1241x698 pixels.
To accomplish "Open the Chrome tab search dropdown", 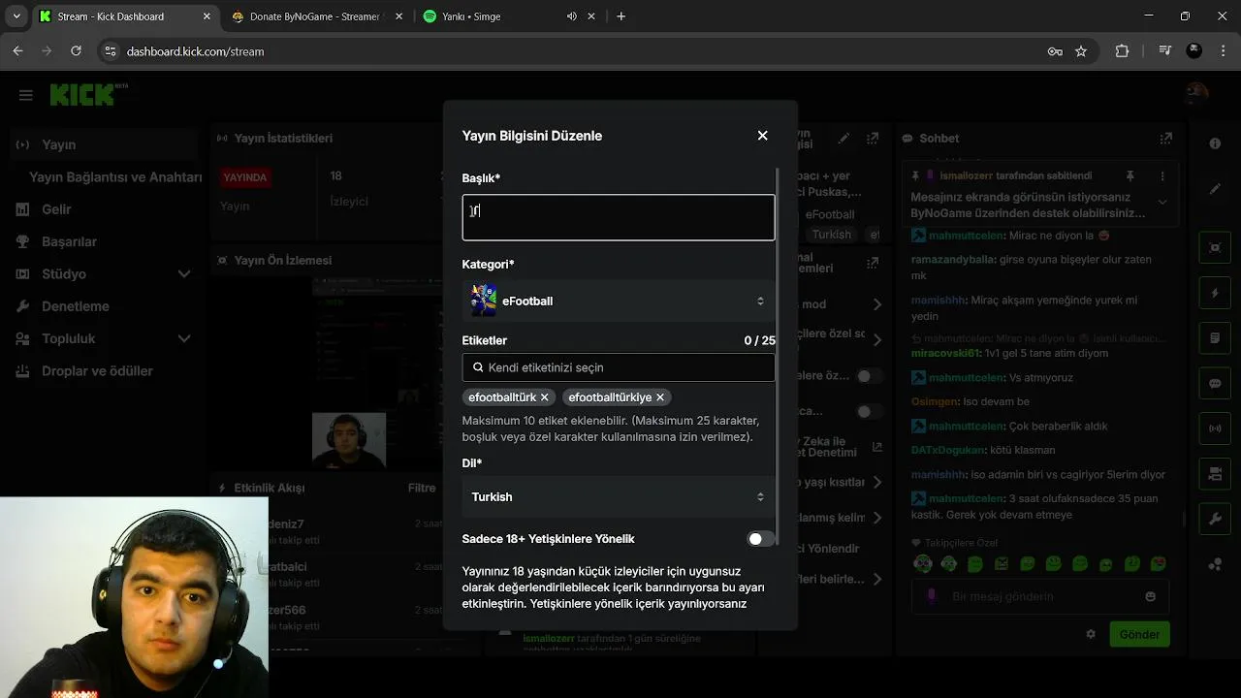I will click(16, 16).
